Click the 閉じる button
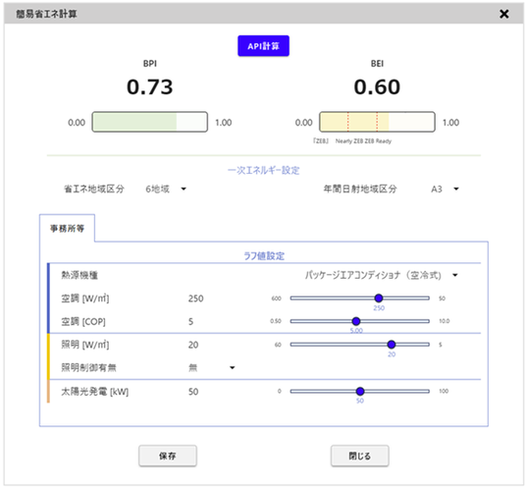The height and width of the screenshot is (488, 526). [x=359, y=456]
